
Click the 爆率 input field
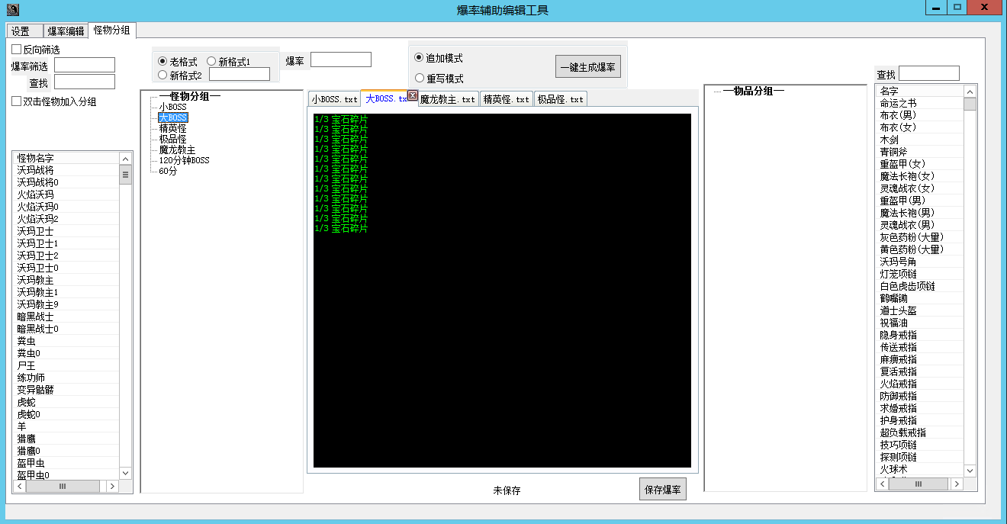pyautogui.click(x=340, y=59)
